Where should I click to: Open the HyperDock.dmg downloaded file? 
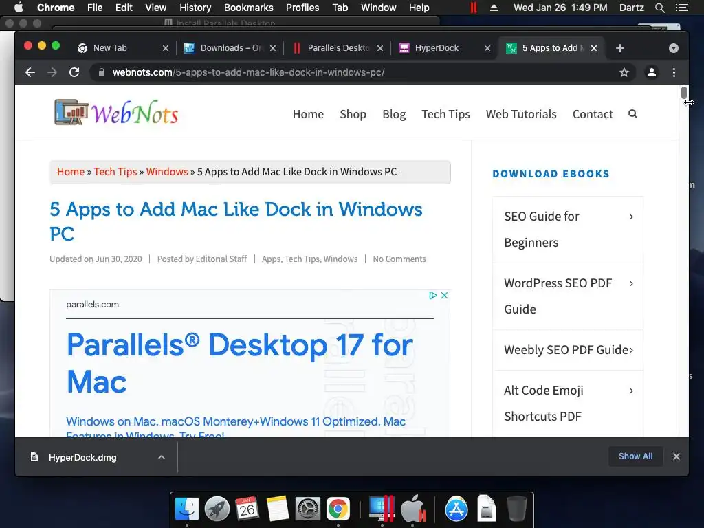point(82,457)
